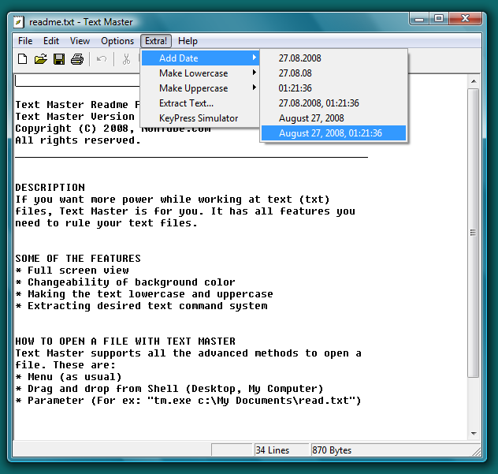The height and width of the screenshot is (474, 498).
Task: Launch KeyPress Simulator from the menu
Action: click(x=199, y=118)
